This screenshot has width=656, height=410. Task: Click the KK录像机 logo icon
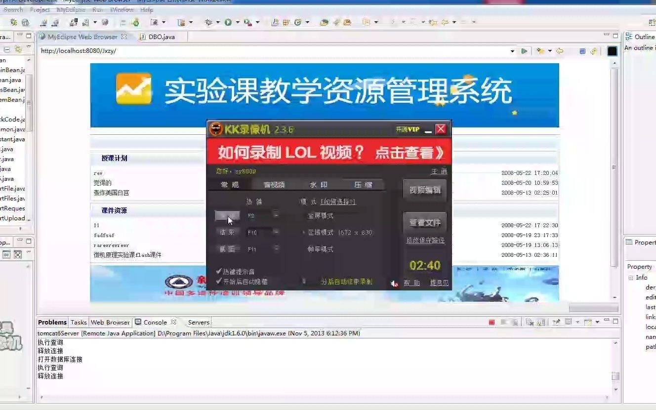click(216, 128)
